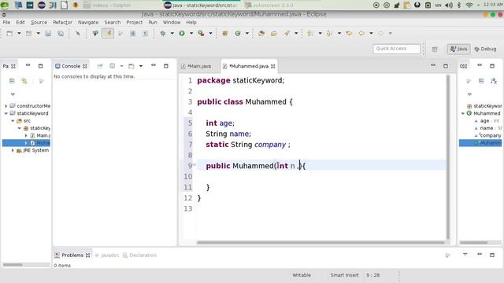Switch to the Declaration tab
The height and width of the screenshot is (283, 504).
tap(140, 255)
